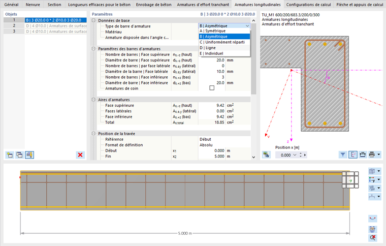Click the layered reinforcement view icon
Image resolution: width=386 pixels, height=246 pixels.
(x=372, y=229)
